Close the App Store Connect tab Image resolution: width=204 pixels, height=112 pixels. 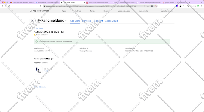coord(84,3)
